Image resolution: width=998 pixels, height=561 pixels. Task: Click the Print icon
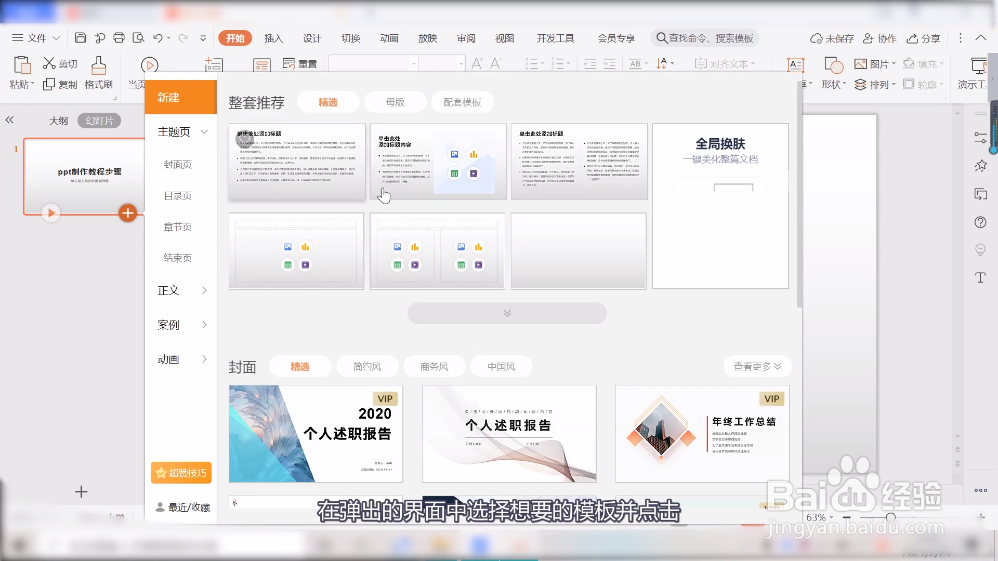119,38
